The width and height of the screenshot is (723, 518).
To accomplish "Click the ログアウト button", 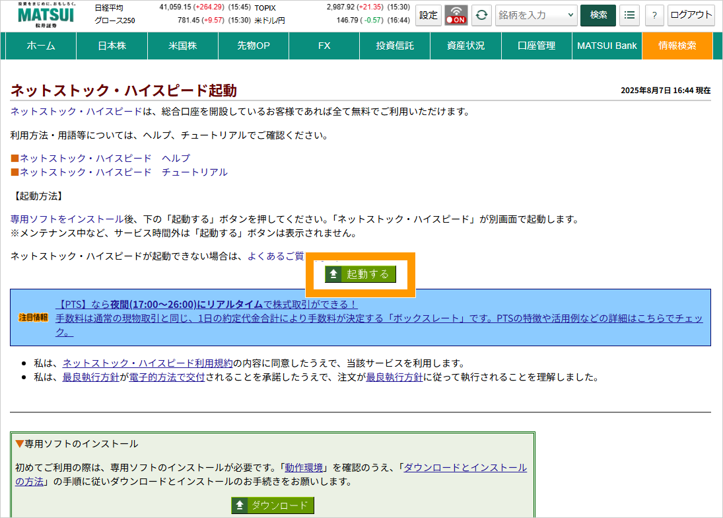I will (691, 15).
